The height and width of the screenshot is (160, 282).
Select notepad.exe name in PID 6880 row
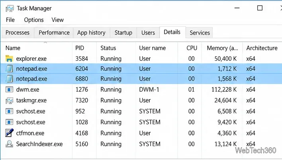(31, 79)
